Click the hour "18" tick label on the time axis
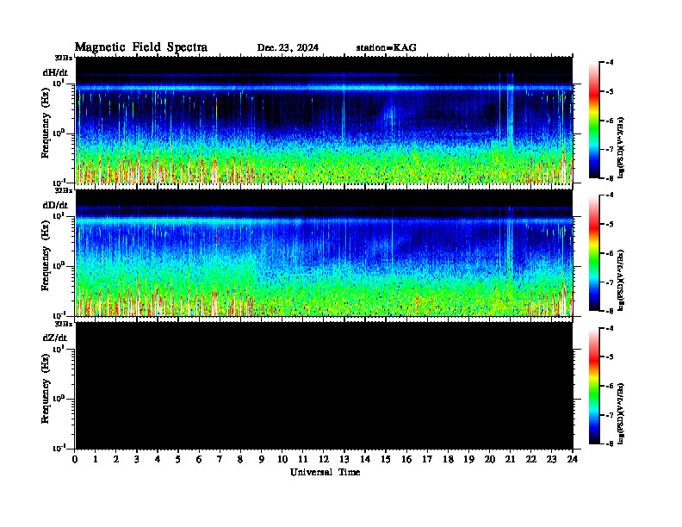Screen dimensions: 682x527 point(448,459)
